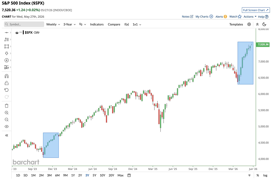Select the Max range
The image size is (272, 179).
coord(120,175)
